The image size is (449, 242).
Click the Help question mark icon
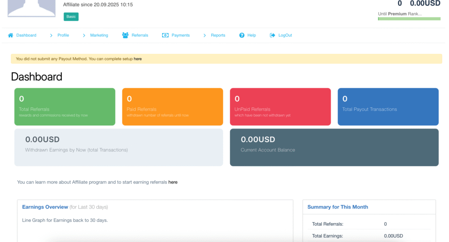[242, 36]
